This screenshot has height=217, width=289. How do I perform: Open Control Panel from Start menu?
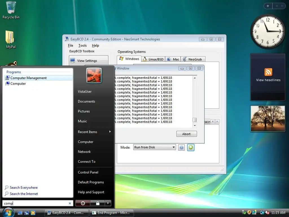pos(88,172)
